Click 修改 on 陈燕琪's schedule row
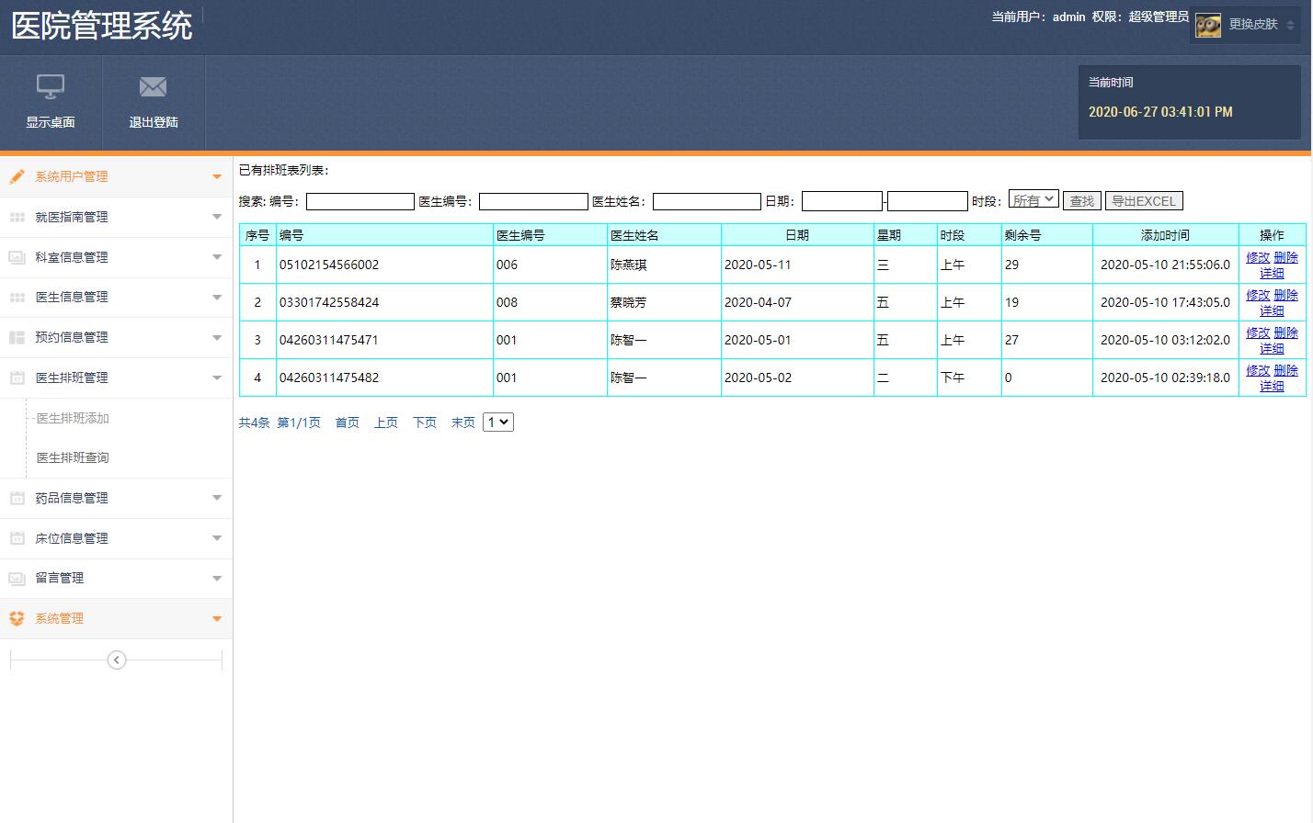 point(1257,257)
